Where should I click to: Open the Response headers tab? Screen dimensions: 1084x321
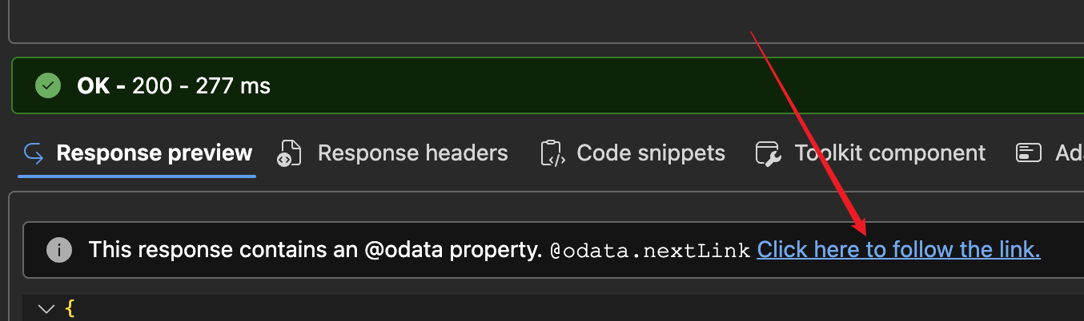click(392, 153)
